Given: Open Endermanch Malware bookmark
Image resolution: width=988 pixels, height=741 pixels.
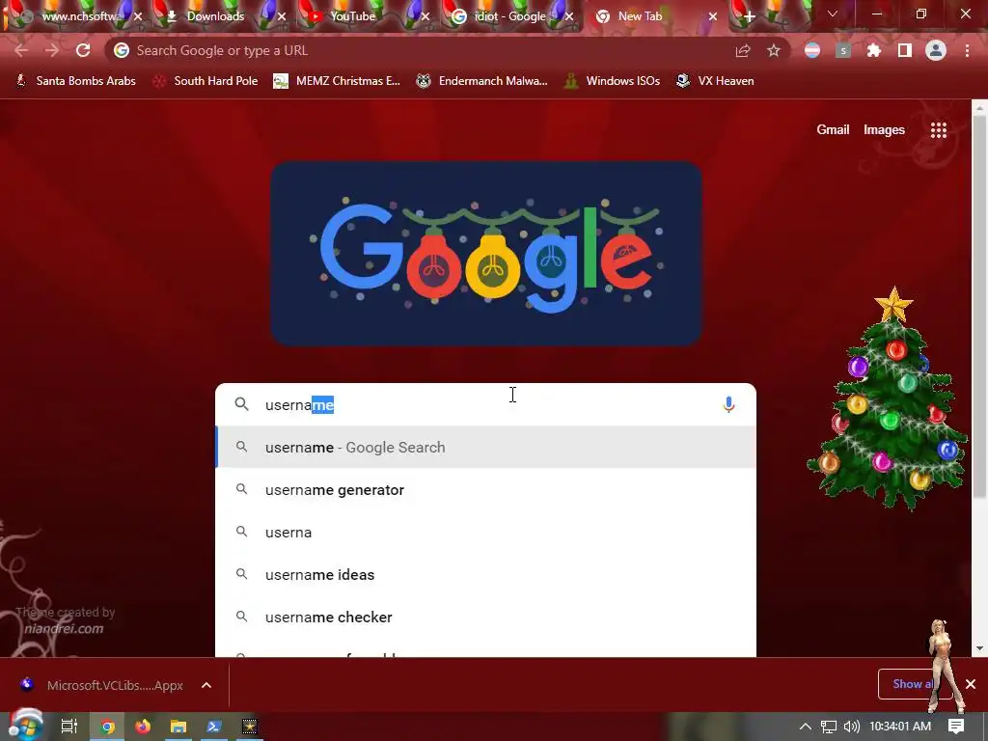Looking at the screenshot, I should (482, 81).
